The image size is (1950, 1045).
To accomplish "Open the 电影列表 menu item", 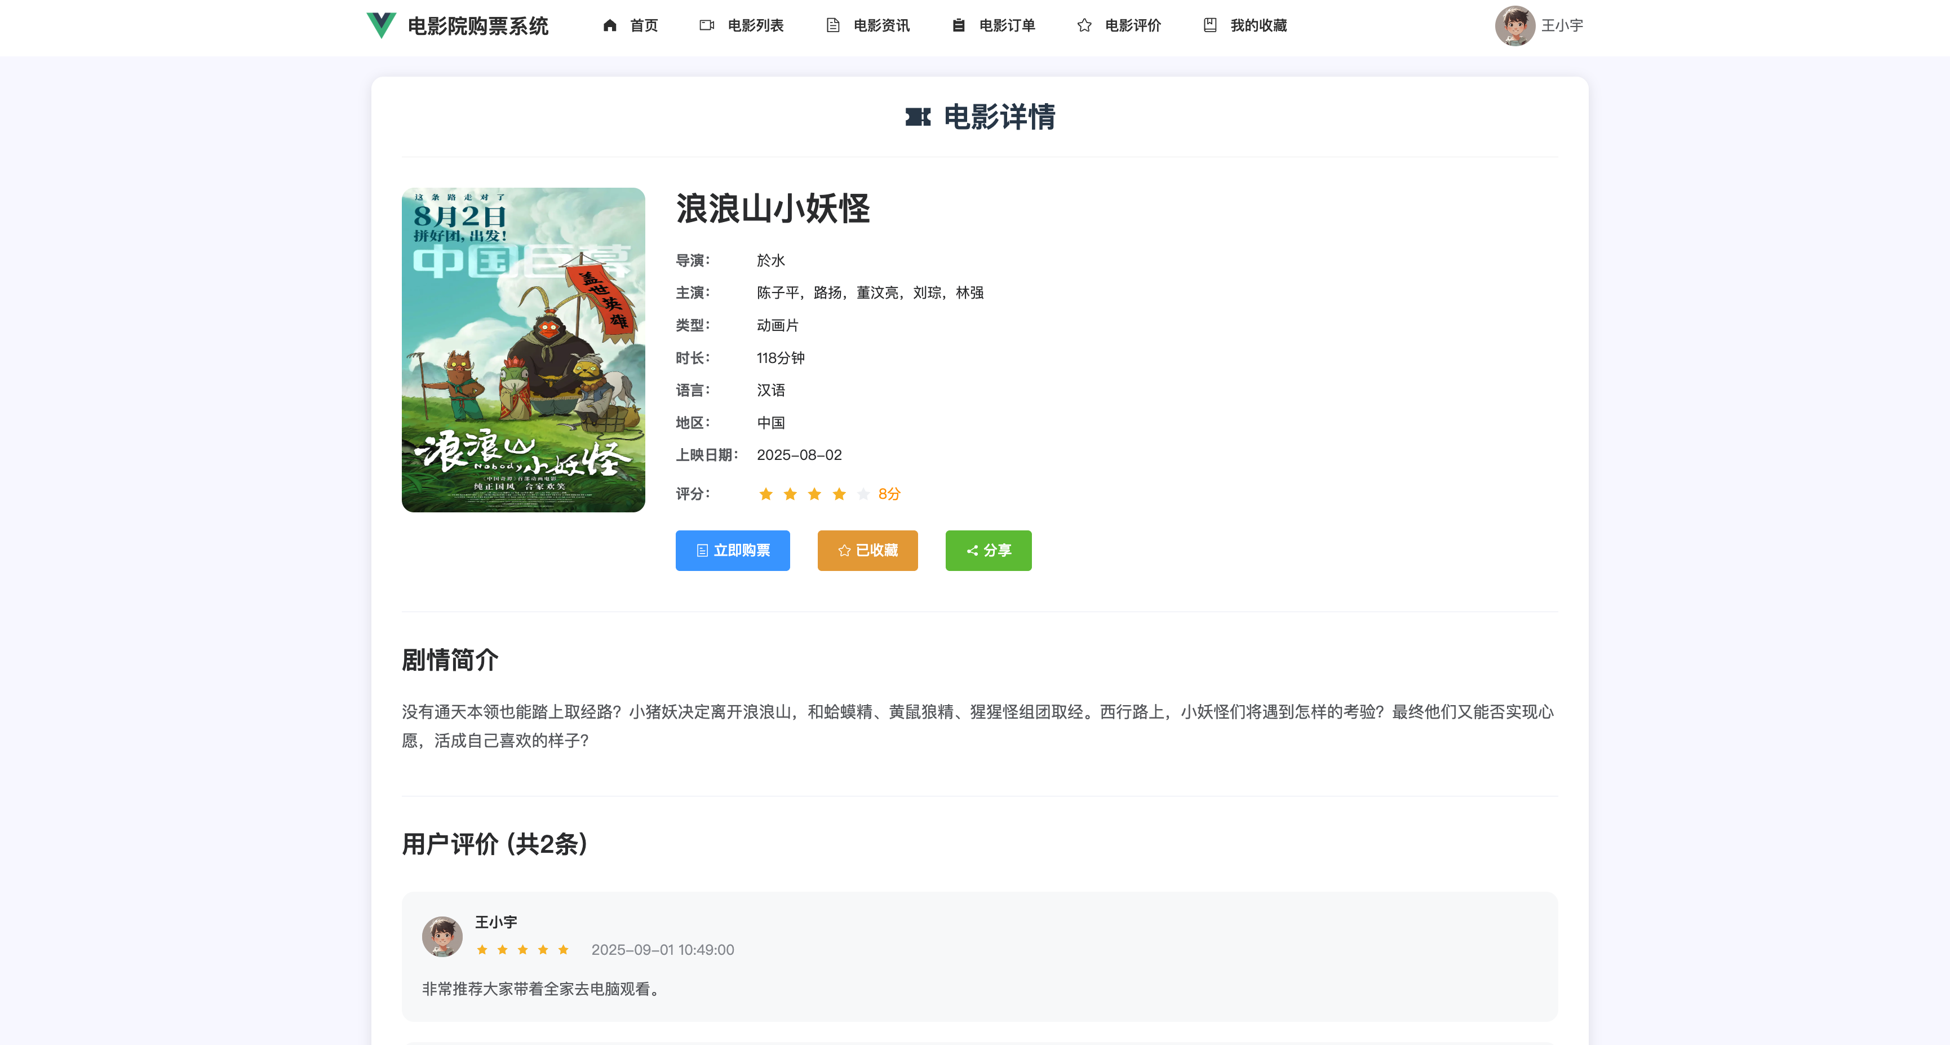I will (755, 25).
